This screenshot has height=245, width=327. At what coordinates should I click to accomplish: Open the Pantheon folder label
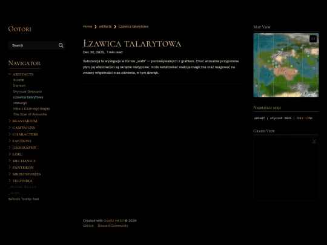(x=23, y=168)
